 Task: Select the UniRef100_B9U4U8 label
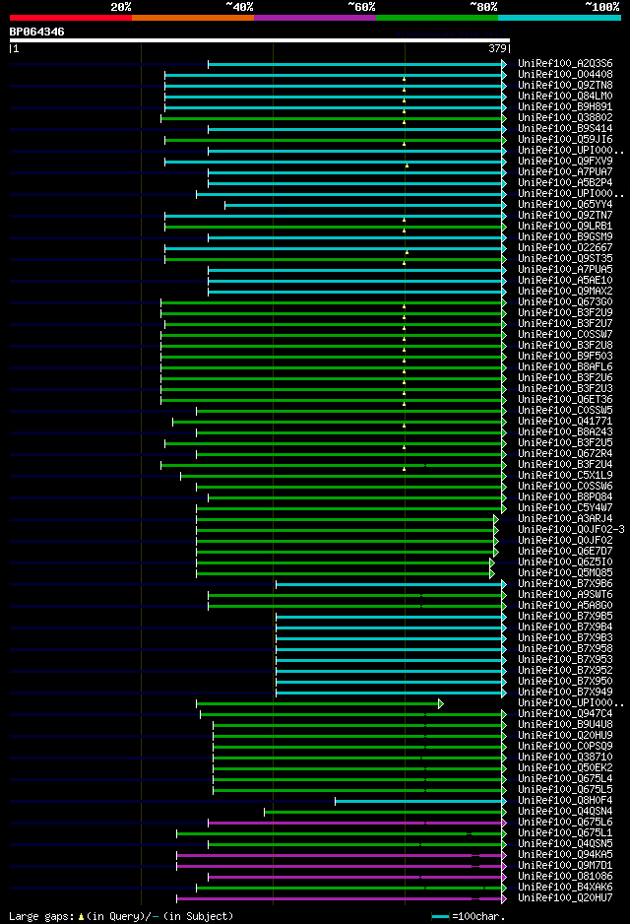click(x=565, y=725)
